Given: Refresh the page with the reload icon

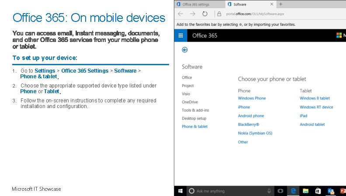Looking at the screenshot, I should point(205,14).
